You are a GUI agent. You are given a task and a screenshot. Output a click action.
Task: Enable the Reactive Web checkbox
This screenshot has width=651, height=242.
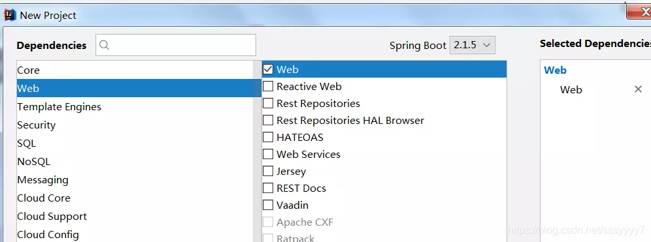coord(268,86)
